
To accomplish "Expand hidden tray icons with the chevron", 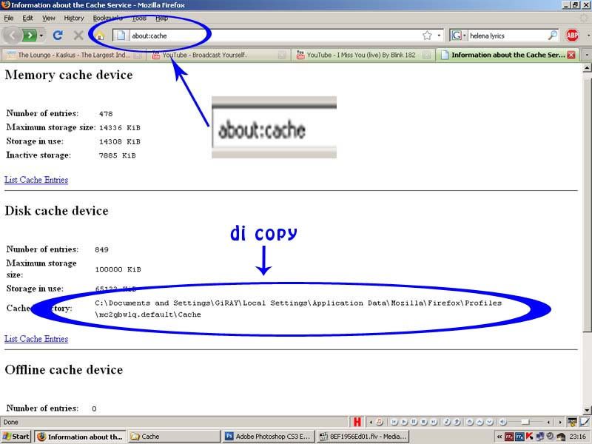I will pyautogui.click(x=499, y=437).
